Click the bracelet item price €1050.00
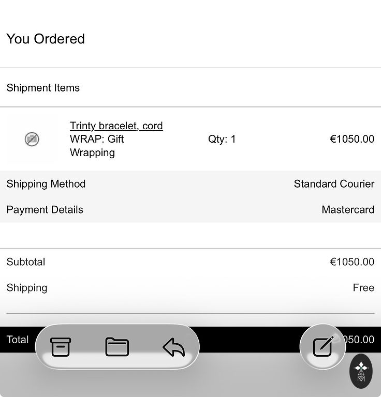 click(351, 139)
